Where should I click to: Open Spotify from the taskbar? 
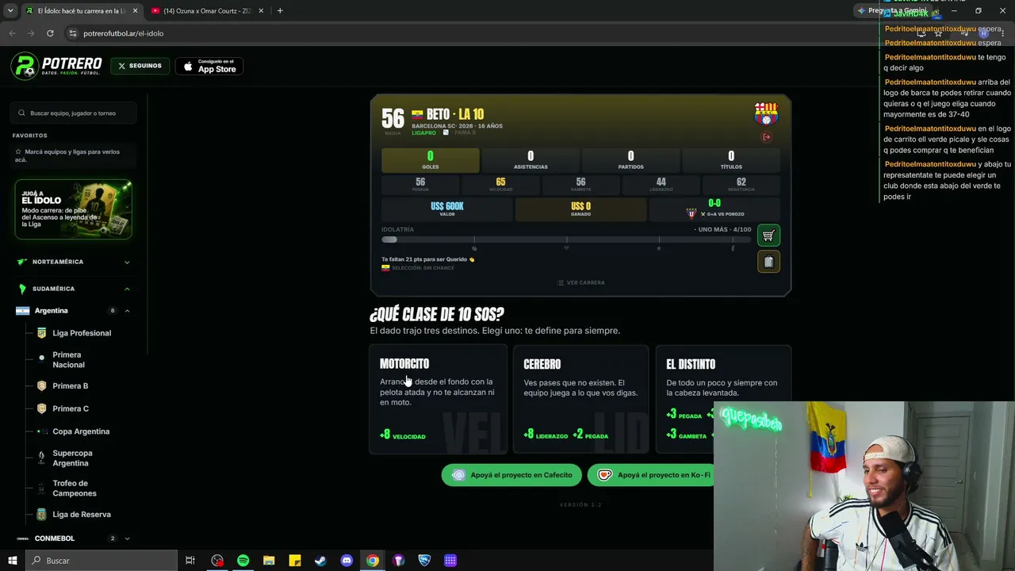[x=243, y=561]
